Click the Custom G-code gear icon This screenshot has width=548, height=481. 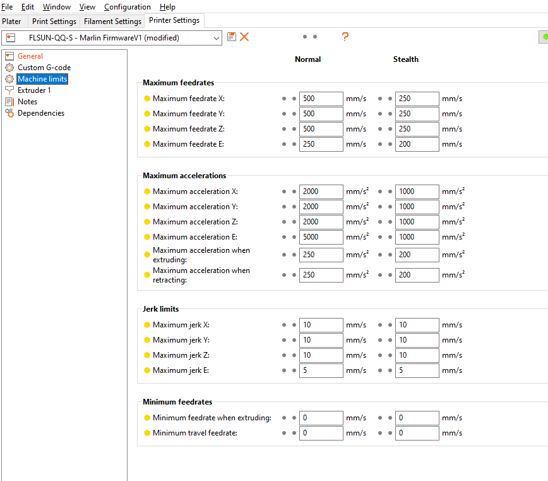(x=9, y=68)
